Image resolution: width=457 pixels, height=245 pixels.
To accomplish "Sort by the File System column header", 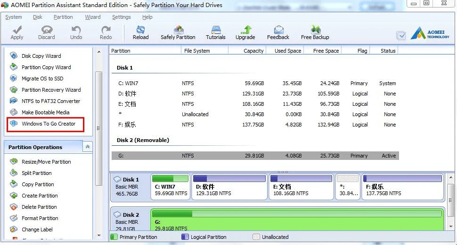I will pos(204,51).
